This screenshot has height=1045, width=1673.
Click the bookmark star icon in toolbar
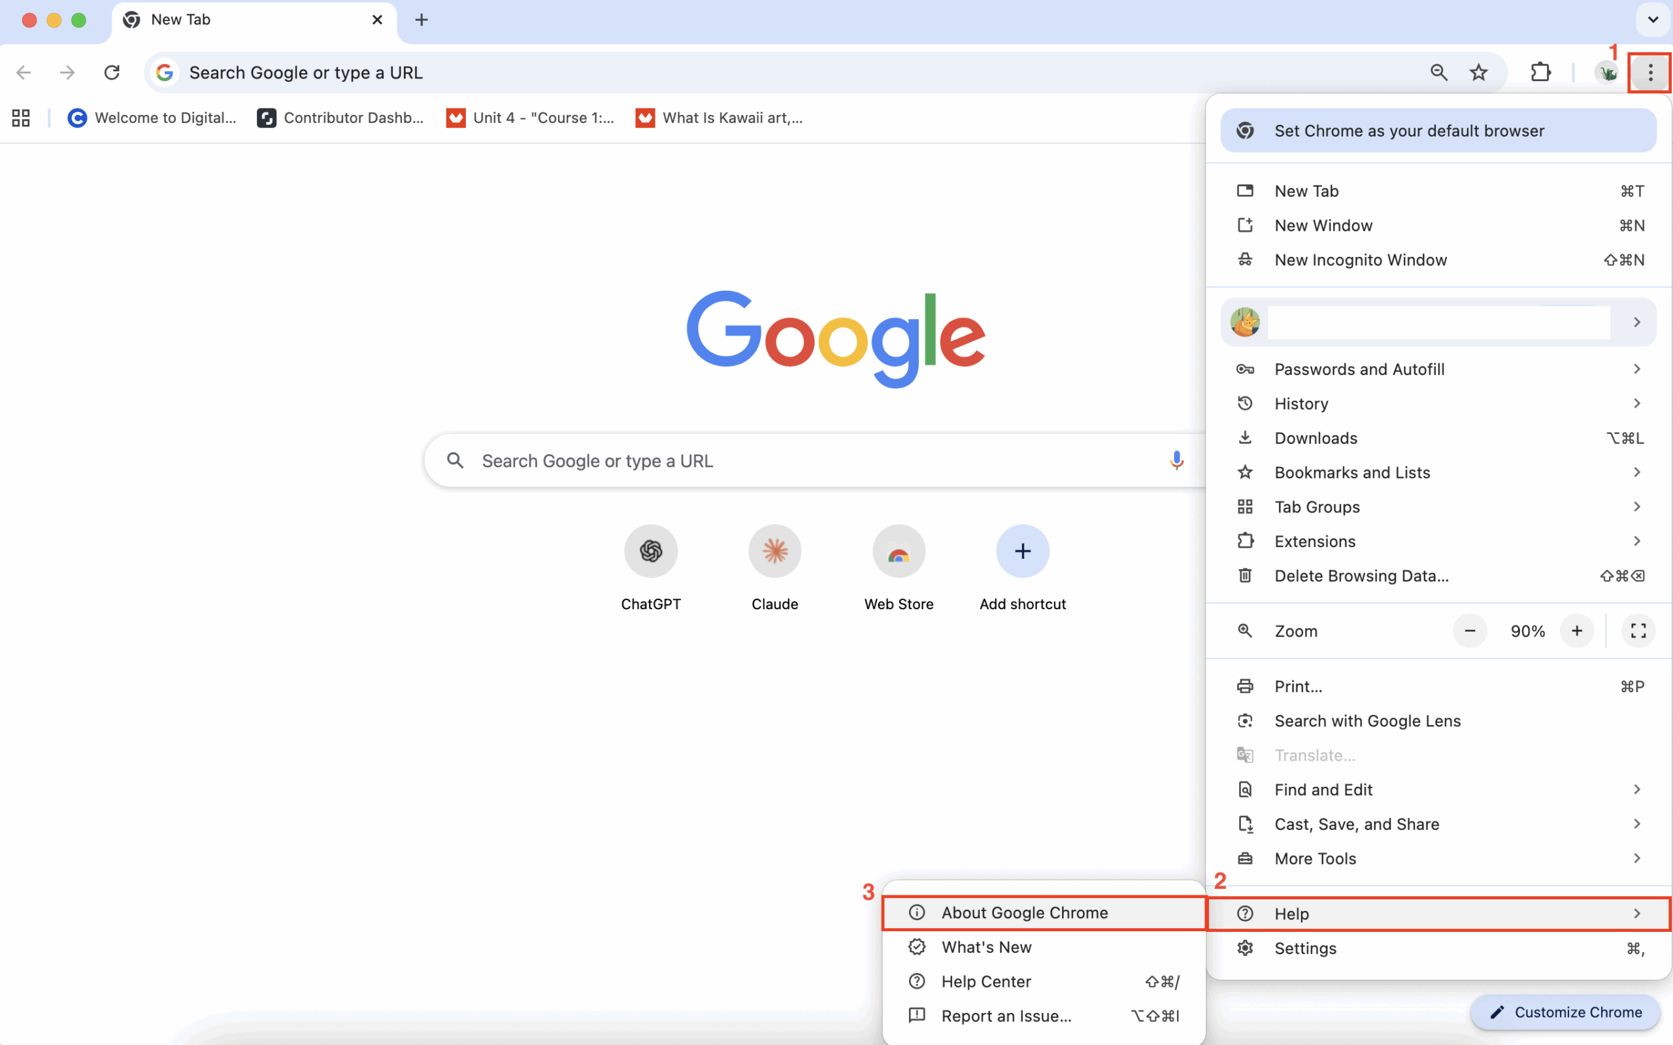(1479, 72)
